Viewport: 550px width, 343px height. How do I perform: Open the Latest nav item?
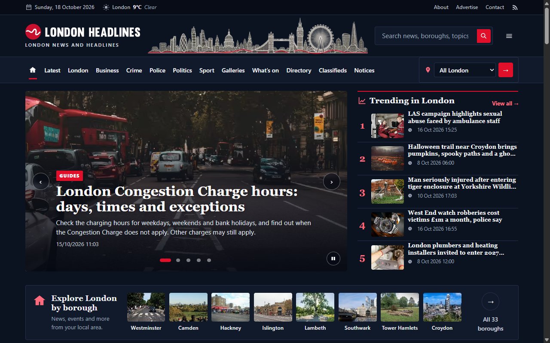pyautogui.click(x=52, y=70)
